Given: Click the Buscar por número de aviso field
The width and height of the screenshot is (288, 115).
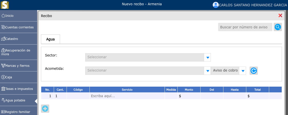Looking at the screenshot, I should pyautogui.click(x=245, y=27).
